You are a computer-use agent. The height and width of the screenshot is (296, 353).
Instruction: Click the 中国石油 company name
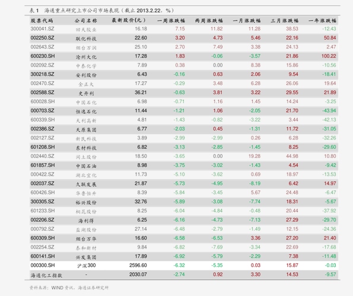pyautogui.click(x=86, y=166)
